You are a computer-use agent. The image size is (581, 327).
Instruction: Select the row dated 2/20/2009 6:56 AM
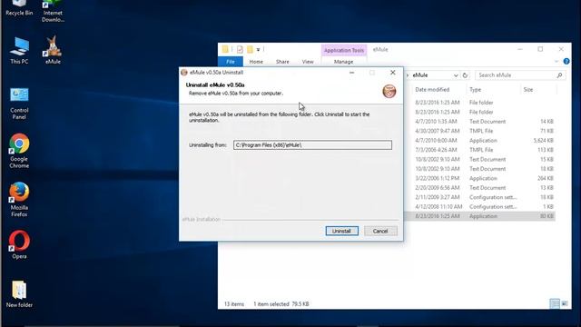coord(480,188)
